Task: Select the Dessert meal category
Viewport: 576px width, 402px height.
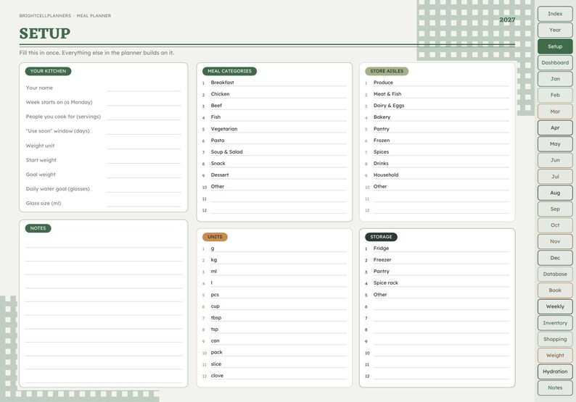Action: pyautogui.click(x=274, y=175)
